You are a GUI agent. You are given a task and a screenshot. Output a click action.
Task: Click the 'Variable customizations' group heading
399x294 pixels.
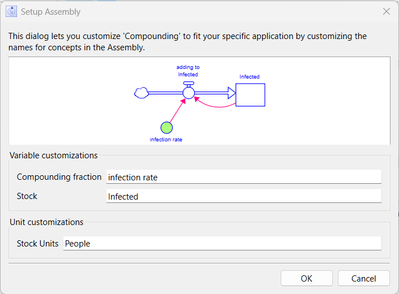pos(54,155)
